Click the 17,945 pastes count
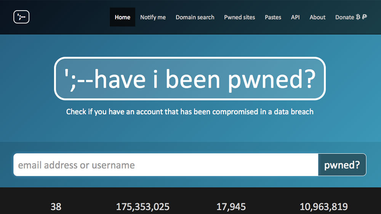Viewport: 381px width, 214px height. pyautogui.click(x=231, y=207)
